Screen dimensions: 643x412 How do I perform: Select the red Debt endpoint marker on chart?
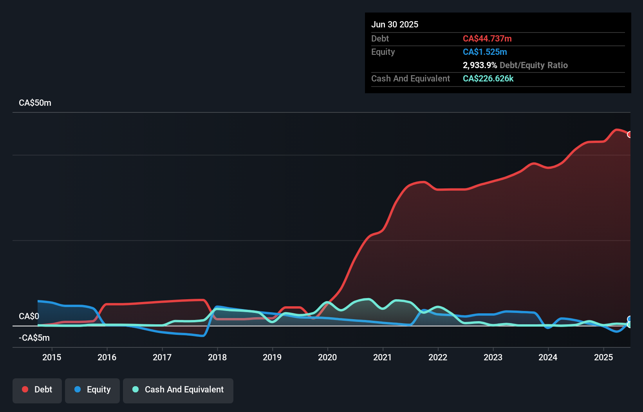coord(630,135)
